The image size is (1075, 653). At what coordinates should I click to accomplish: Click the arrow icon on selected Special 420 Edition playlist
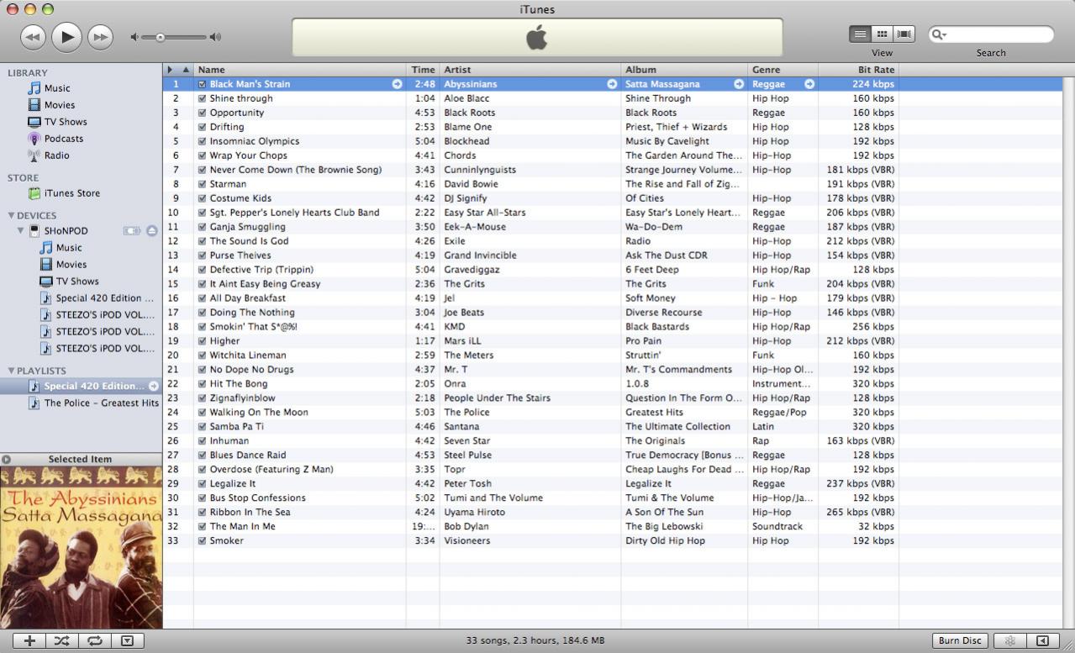pyautogui.click(x=154, y=387)
